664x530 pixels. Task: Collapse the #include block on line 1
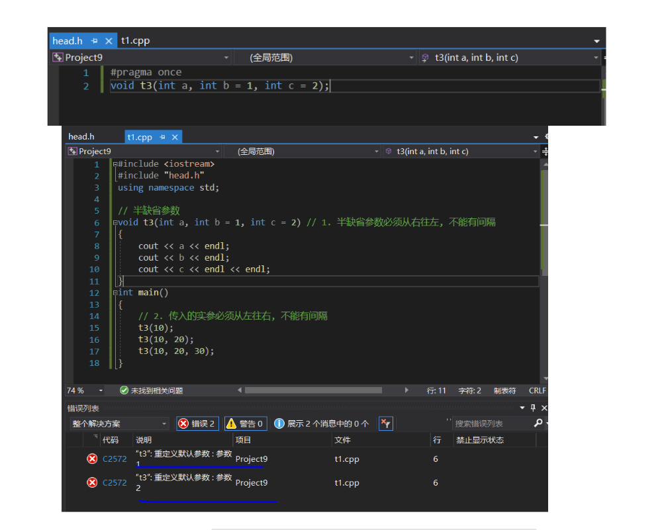(x=115, y=164)
